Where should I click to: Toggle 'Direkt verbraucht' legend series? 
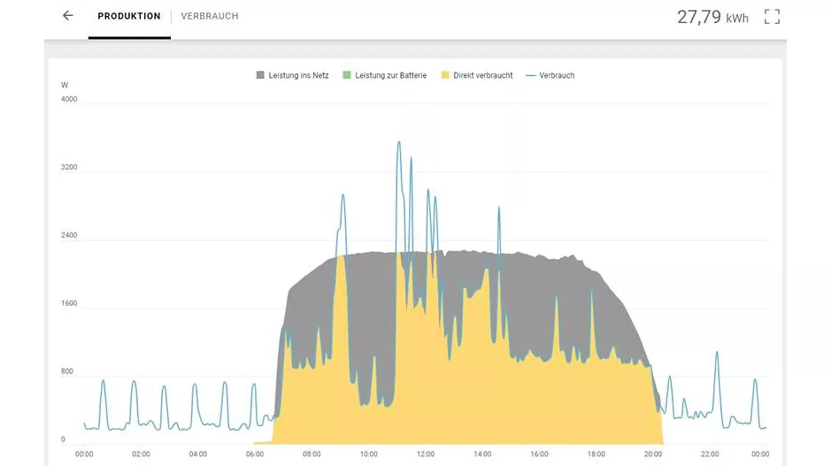(477, 75)
